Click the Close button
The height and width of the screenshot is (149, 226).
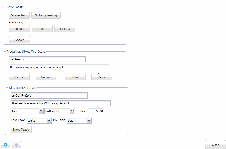[x=215, y=145]
